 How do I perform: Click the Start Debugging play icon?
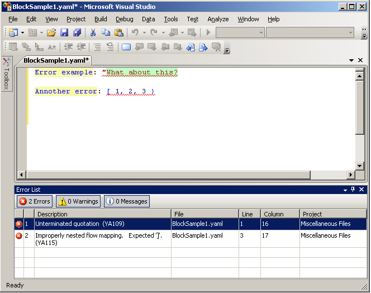pos(208,32)
